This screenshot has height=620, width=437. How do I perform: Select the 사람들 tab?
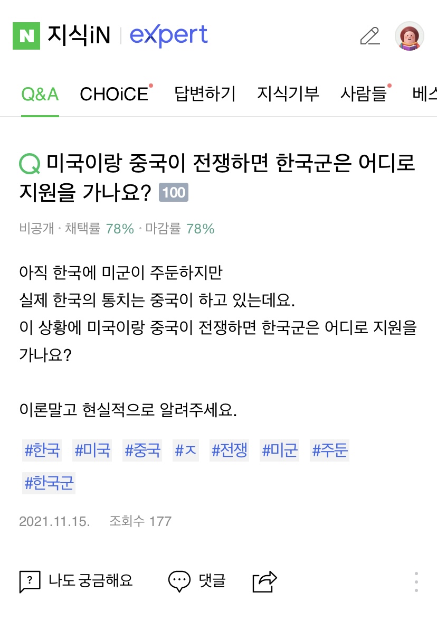point(364,94)
